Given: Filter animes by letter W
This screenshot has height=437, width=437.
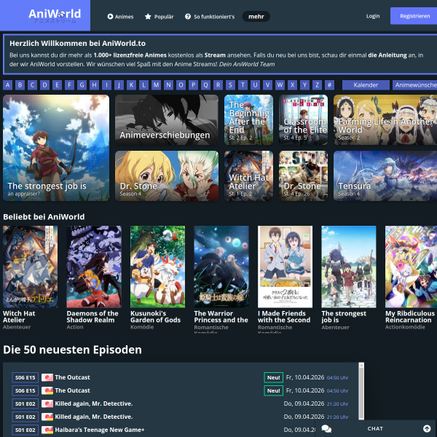Looking at the screenshot, I should pos(280,85).
